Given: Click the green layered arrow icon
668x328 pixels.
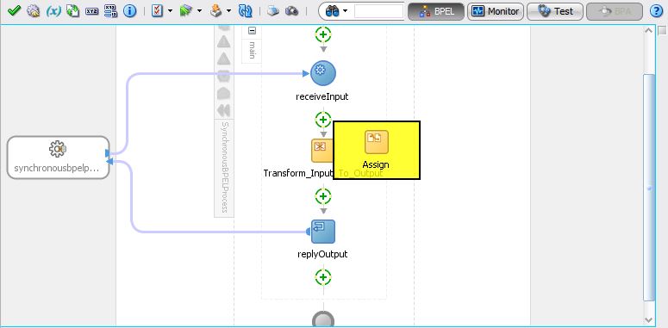Looking at the screenshot, I should click(185, 10).
